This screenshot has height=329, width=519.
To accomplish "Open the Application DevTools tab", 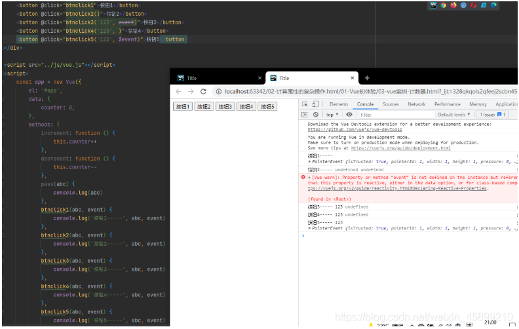I will point(506,104).
